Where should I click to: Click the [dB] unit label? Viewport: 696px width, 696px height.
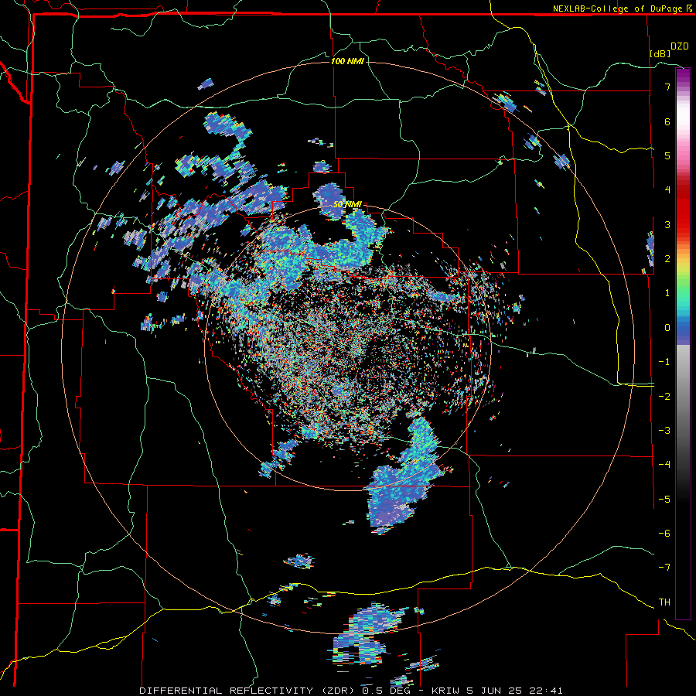(660, 53)
